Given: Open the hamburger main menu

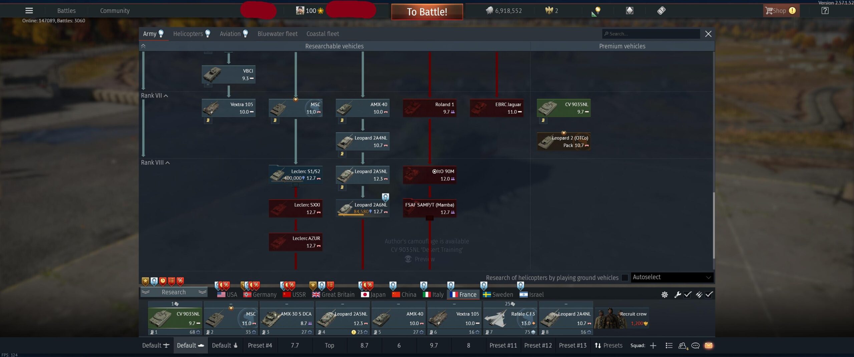Looking at the screenshot, I should click(29, 11).
